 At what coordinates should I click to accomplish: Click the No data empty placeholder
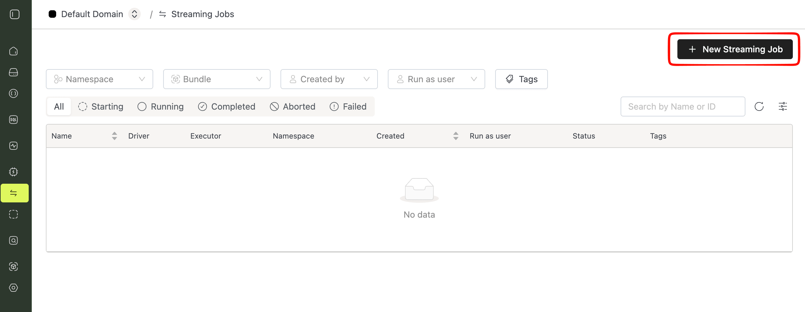coord(419,199)
